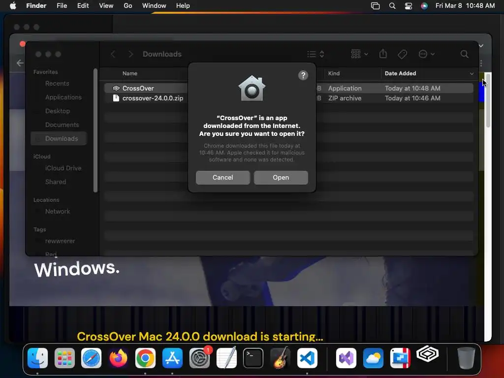This screenshot has width=504, height=378.
Task: Open the remote desktop app in Dock
Action: pos(400,358)
